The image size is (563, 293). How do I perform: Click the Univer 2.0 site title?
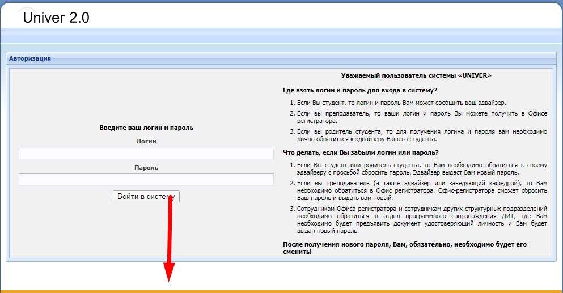[x=56, y=18]
